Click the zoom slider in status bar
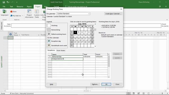The height and width of the screenshot is (95, 169). (162, 93)
